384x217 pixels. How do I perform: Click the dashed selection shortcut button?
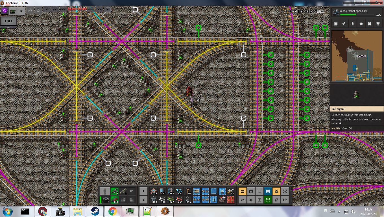(x=259, y=191)
